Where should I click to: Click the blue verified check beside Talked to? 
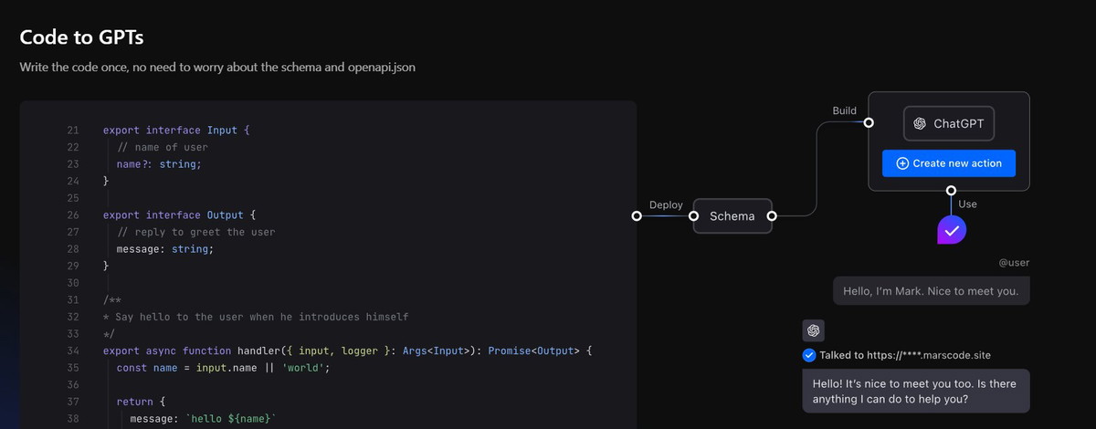[809, 355]
